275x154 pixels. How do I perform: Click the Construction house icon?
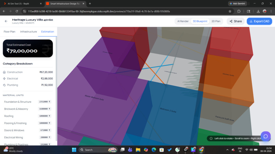4,72
